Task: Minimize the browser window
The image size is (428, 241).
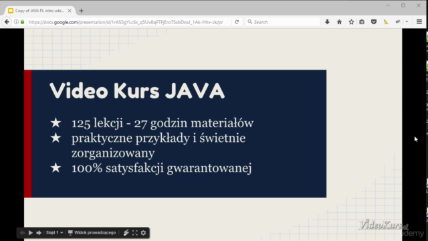Action: pos(388,5)
